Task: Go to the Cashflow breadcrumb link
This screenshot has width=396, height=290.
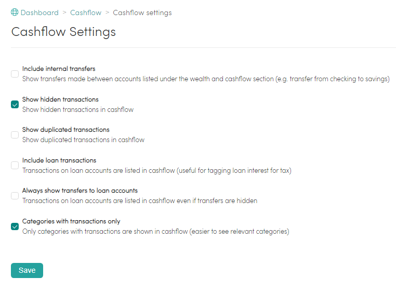Action: pyautogui.click(x=86, y=12)
